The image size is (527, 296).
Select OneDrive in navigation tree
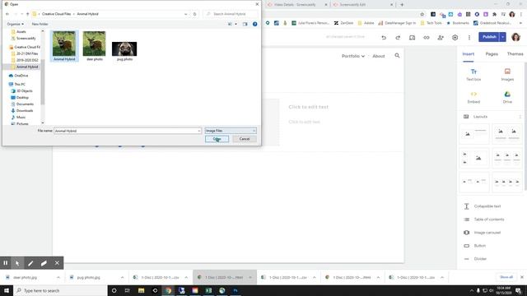(18, 76)
